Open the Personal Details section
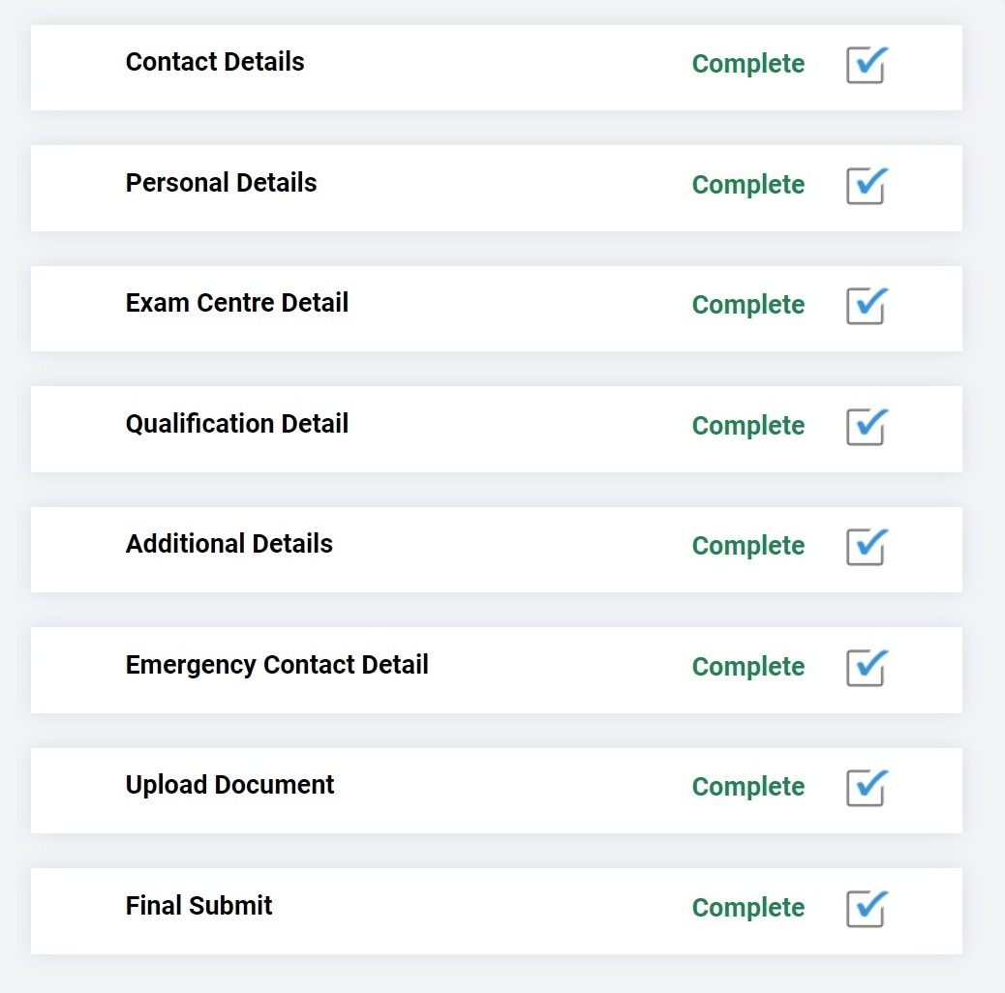Image resolution: width=1005 pixels, height=993 pixels. (221, 183)
